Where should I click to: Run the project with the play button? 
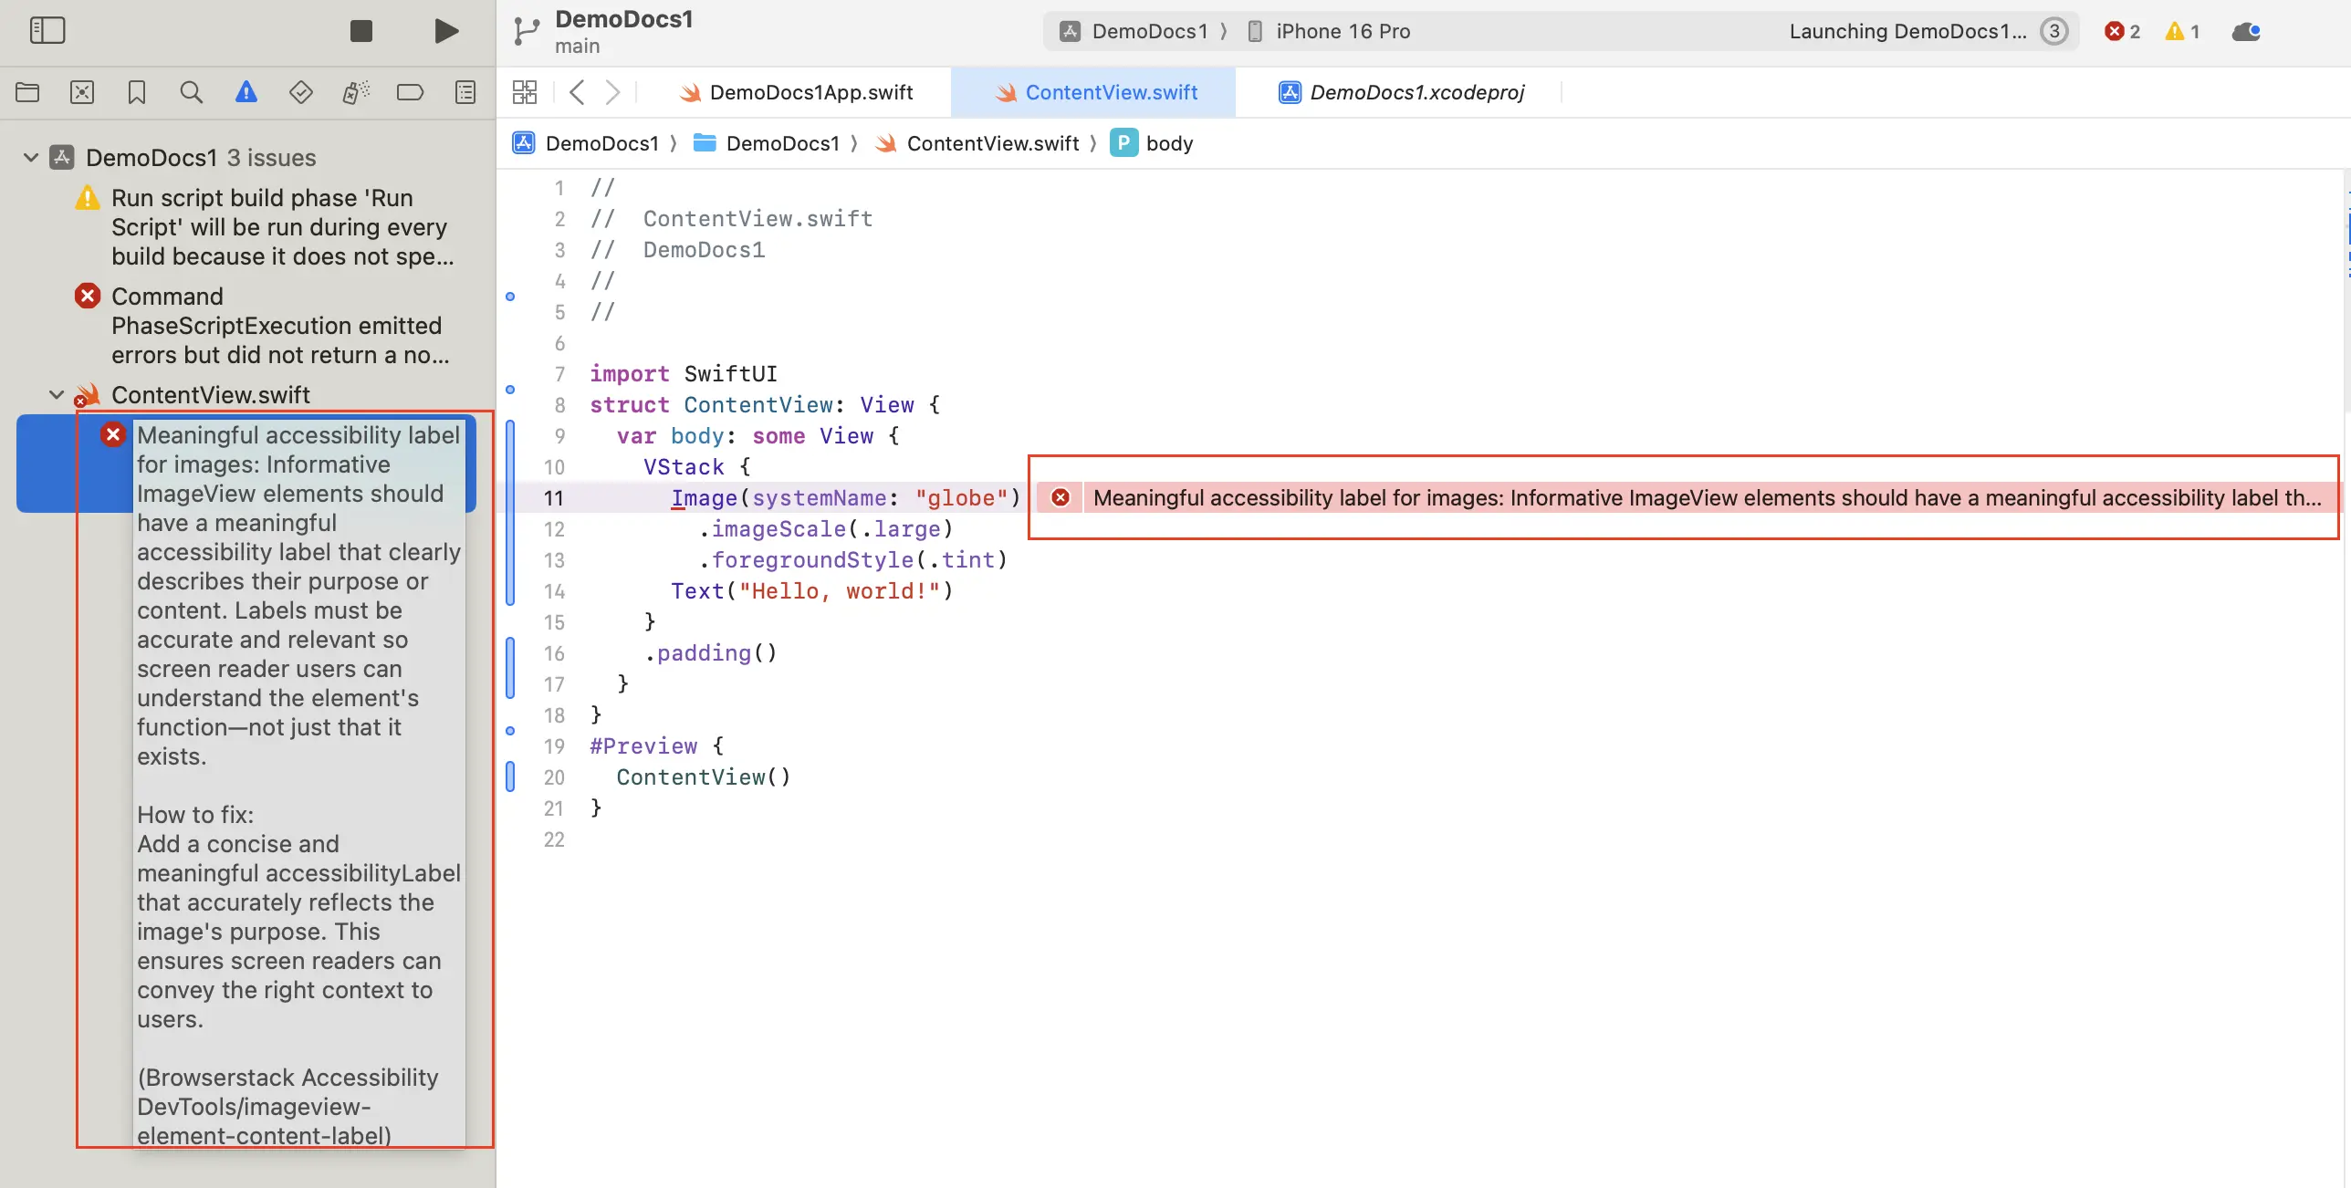(x=445, y=30)
